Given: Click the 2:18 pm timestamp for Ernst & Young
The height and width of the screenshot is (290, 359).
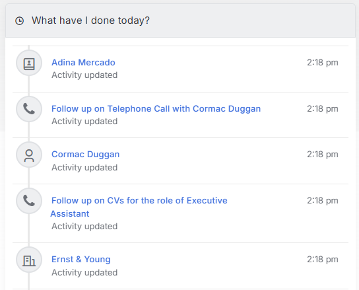Looking at the screenshot, I should pos(322,259).
